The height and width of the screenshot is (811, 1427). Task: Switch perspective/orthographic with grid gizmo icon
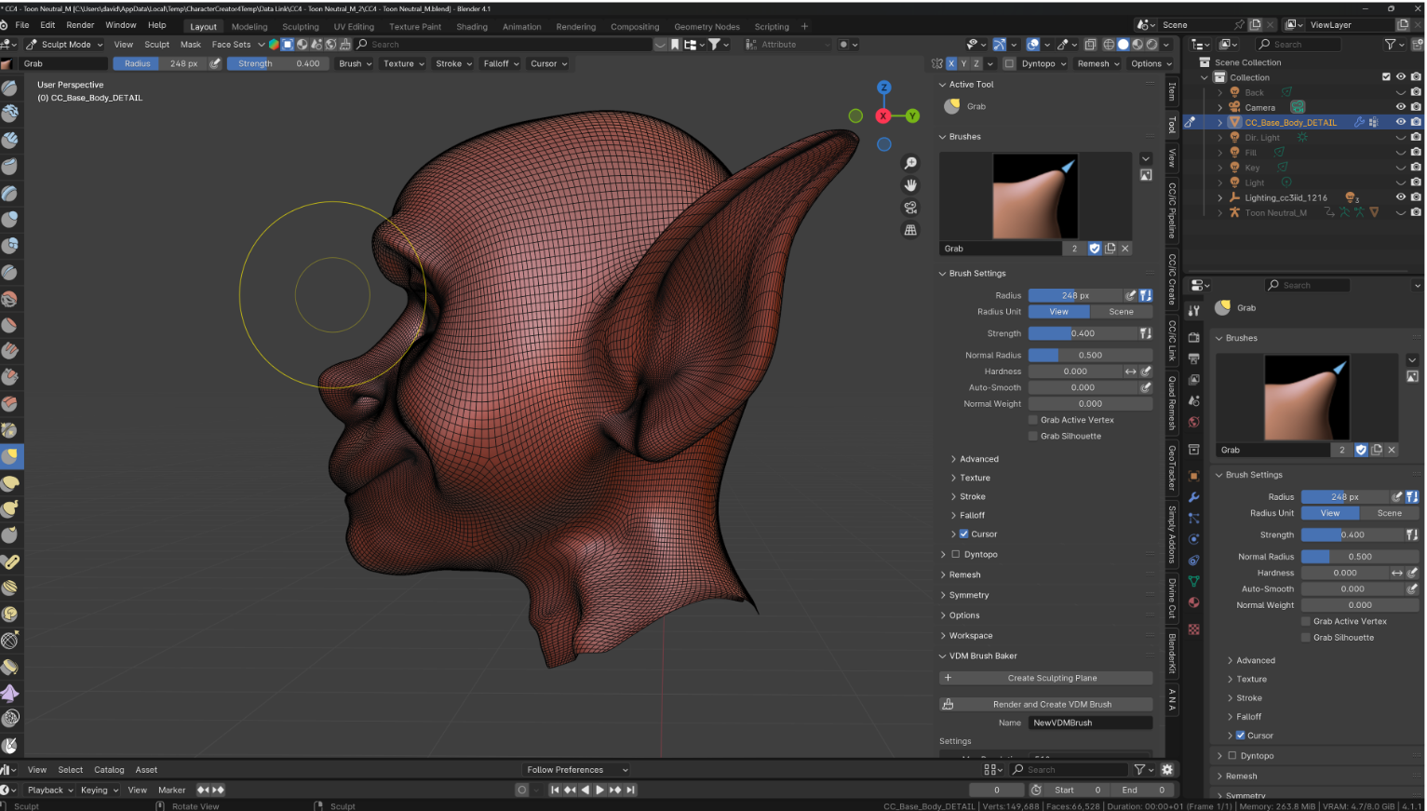pyautogui.click(x=910, y=230)
